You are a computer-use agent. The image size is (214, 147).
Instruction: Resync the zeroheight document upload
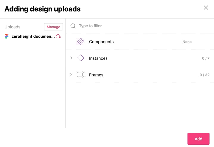point(58,36)
